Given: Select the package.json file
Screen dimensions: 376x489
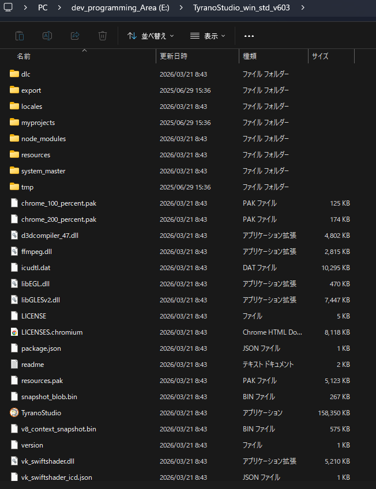Looking at the screenshot, I should tap(41, 348).
